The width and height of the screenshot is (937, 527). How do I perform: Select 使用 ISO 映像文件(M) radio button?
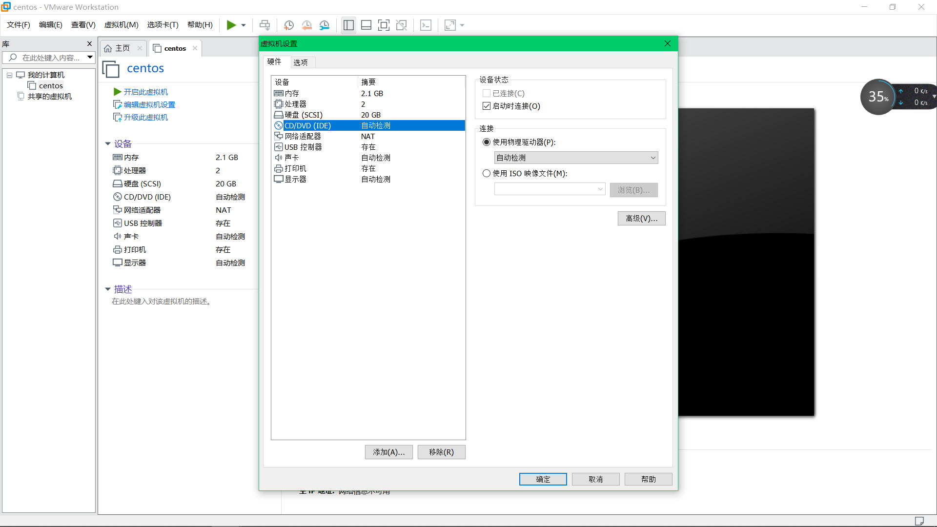tap(487, 173)
